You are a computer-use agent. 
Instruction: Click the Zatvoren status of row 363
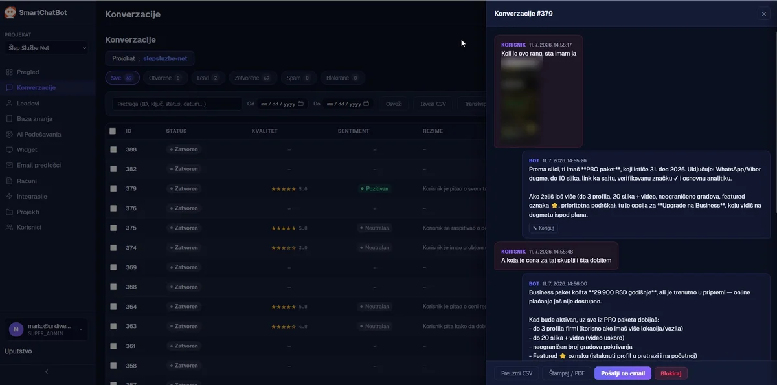184,326
